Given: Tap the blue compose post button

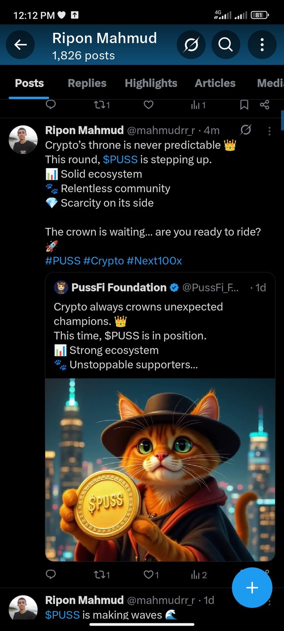Looking at the screenshot, I should (x=252, y=588).
